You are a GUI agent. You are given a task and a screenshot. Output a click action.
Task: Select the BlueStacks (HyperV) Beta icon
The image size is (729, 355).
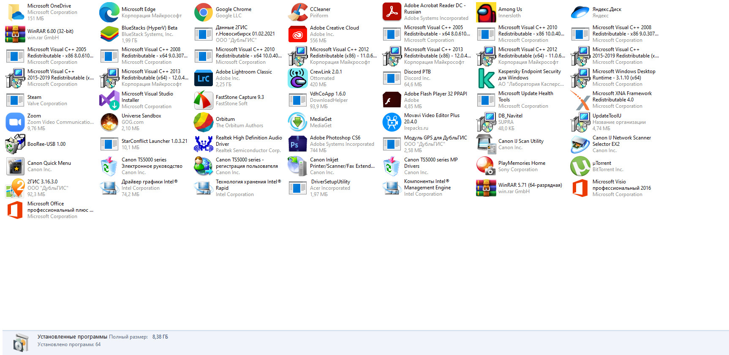[109, 34]
